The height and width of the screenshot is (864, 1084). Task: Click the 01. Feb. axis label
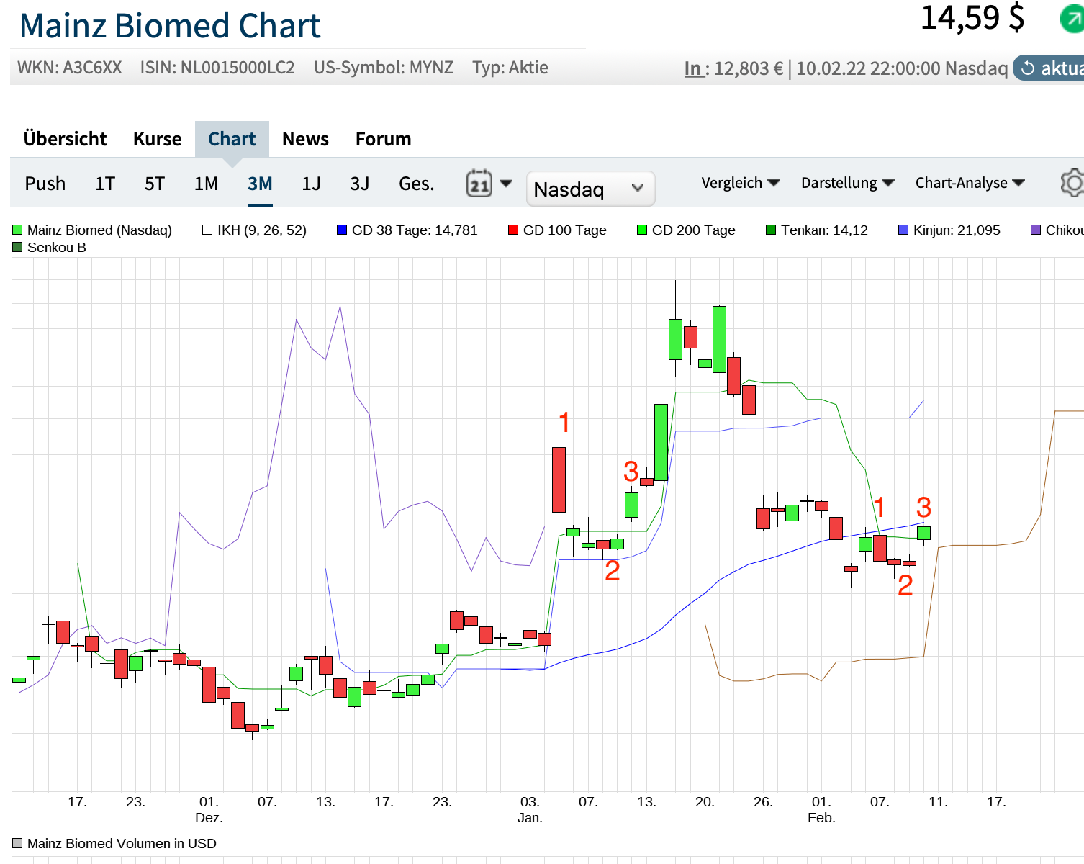821,810
